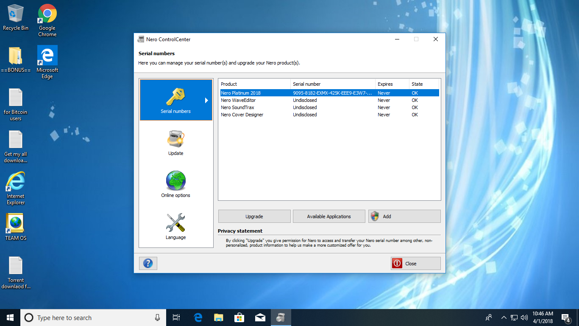Open the People icon in system tray
579x326 pixels.
pos(489,318)
